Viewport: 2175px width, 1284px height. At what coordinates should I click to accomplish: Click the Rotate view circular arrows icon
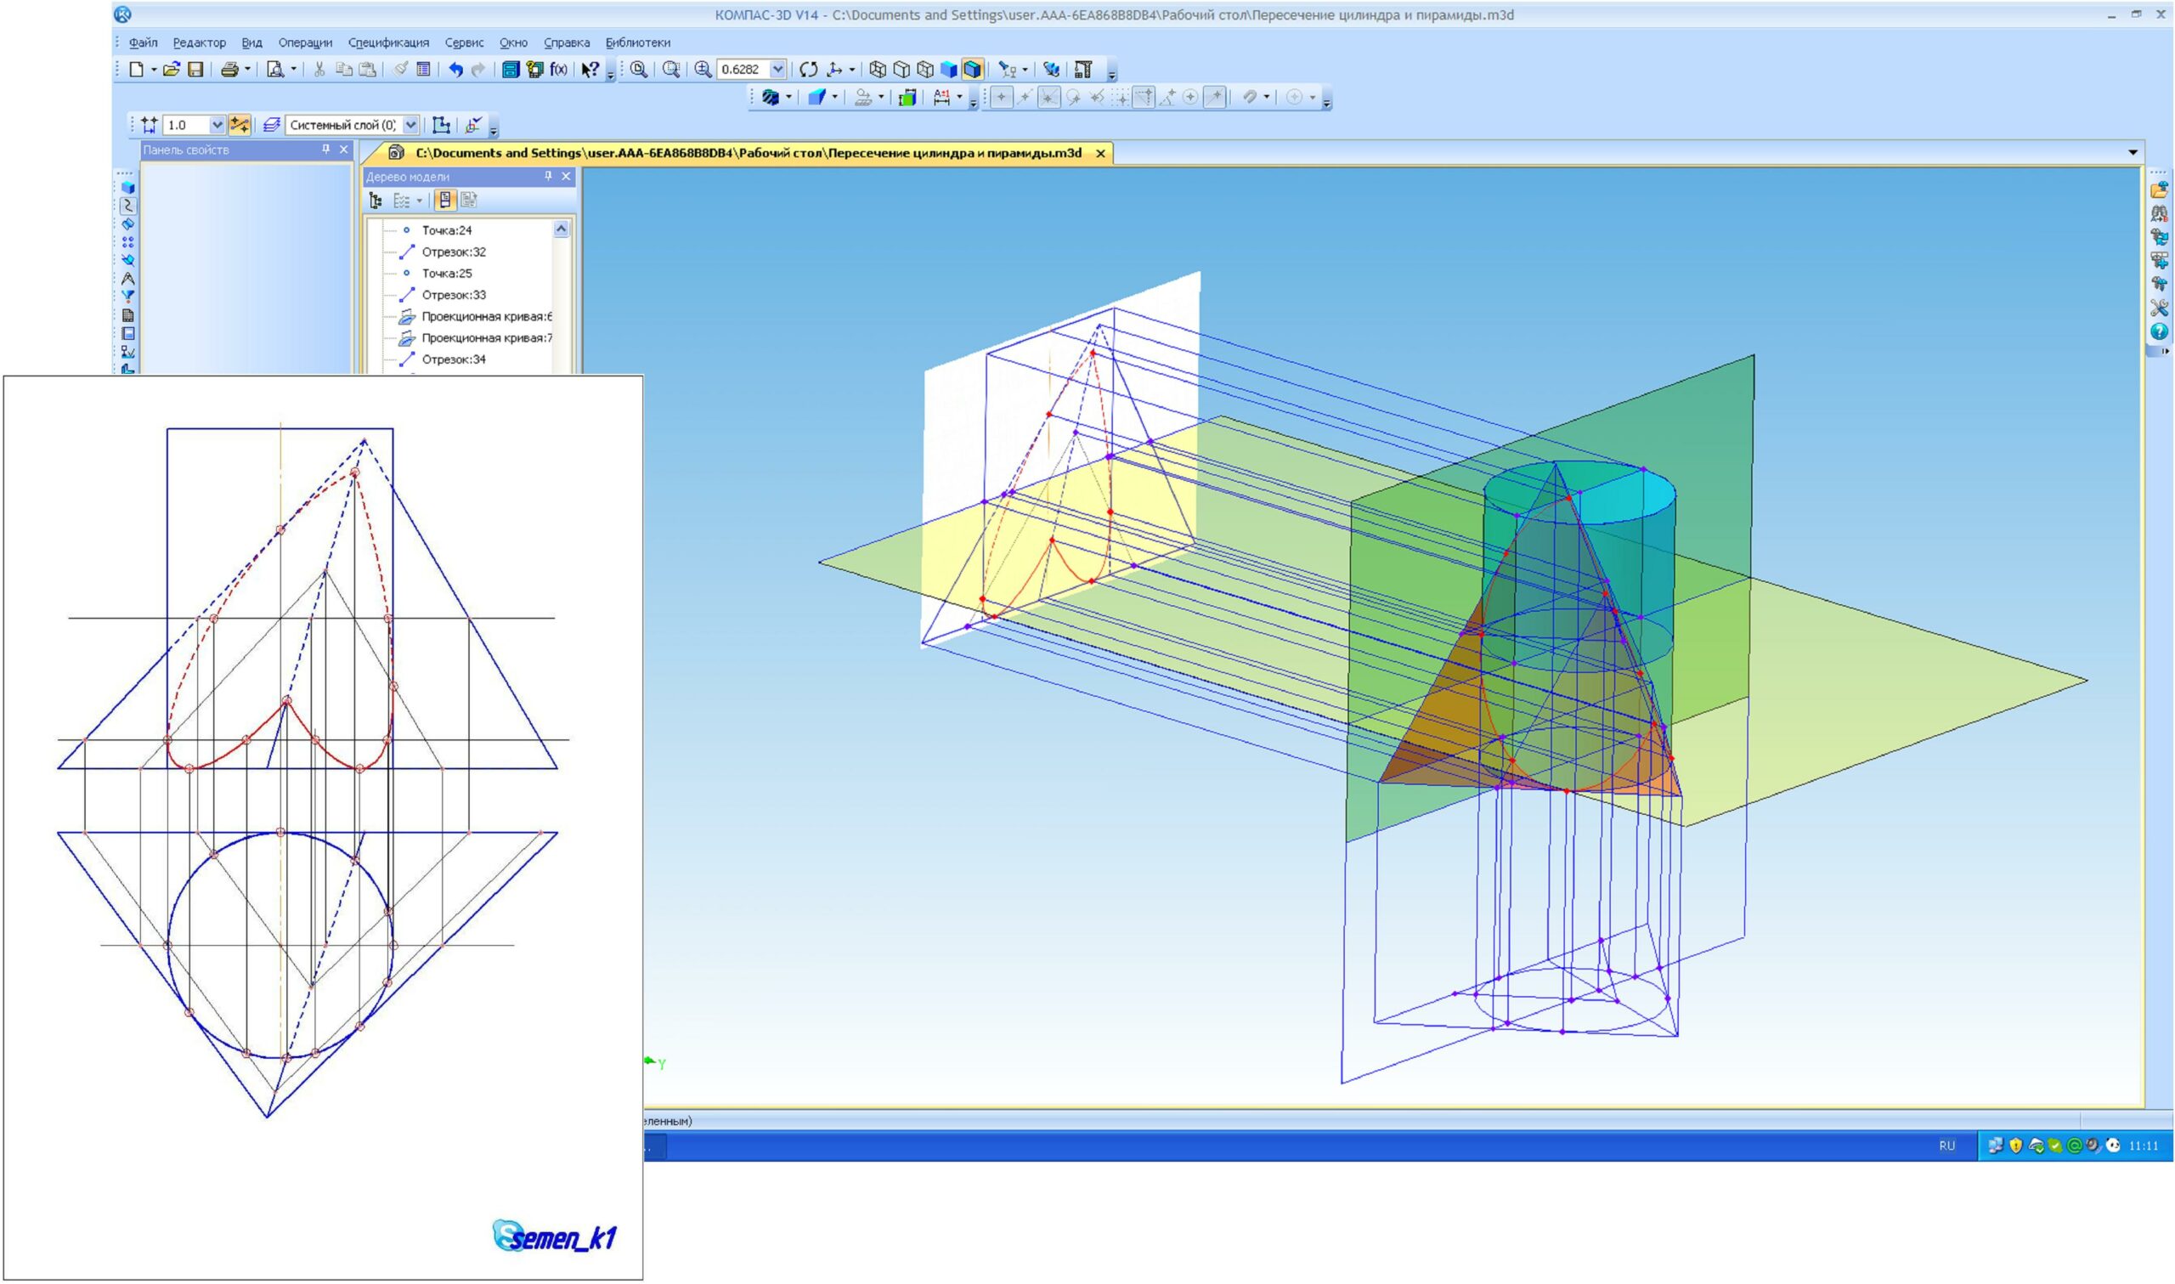pos(809,69)
